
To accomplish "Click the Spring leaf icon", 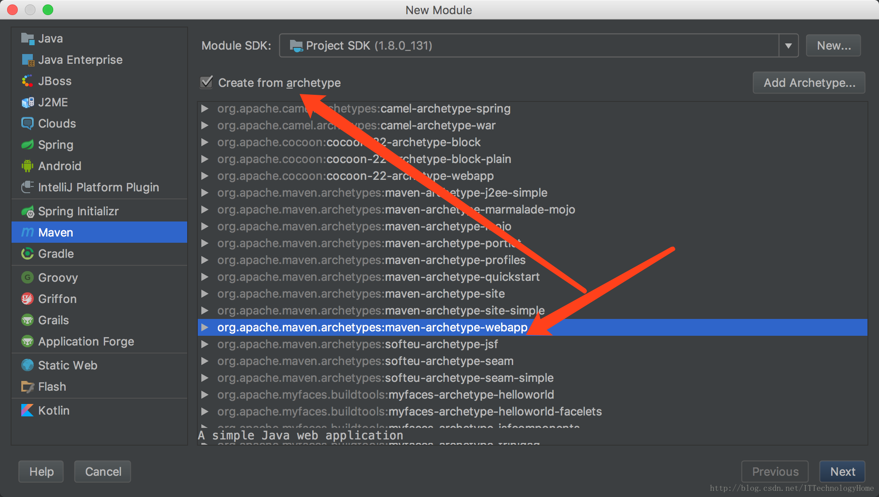I will pos(27,145).
